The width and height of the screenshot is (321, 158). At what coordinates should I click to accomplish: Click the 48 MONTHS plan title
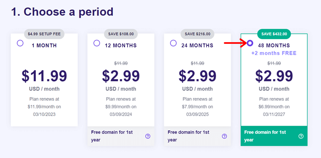pos(274,46)
